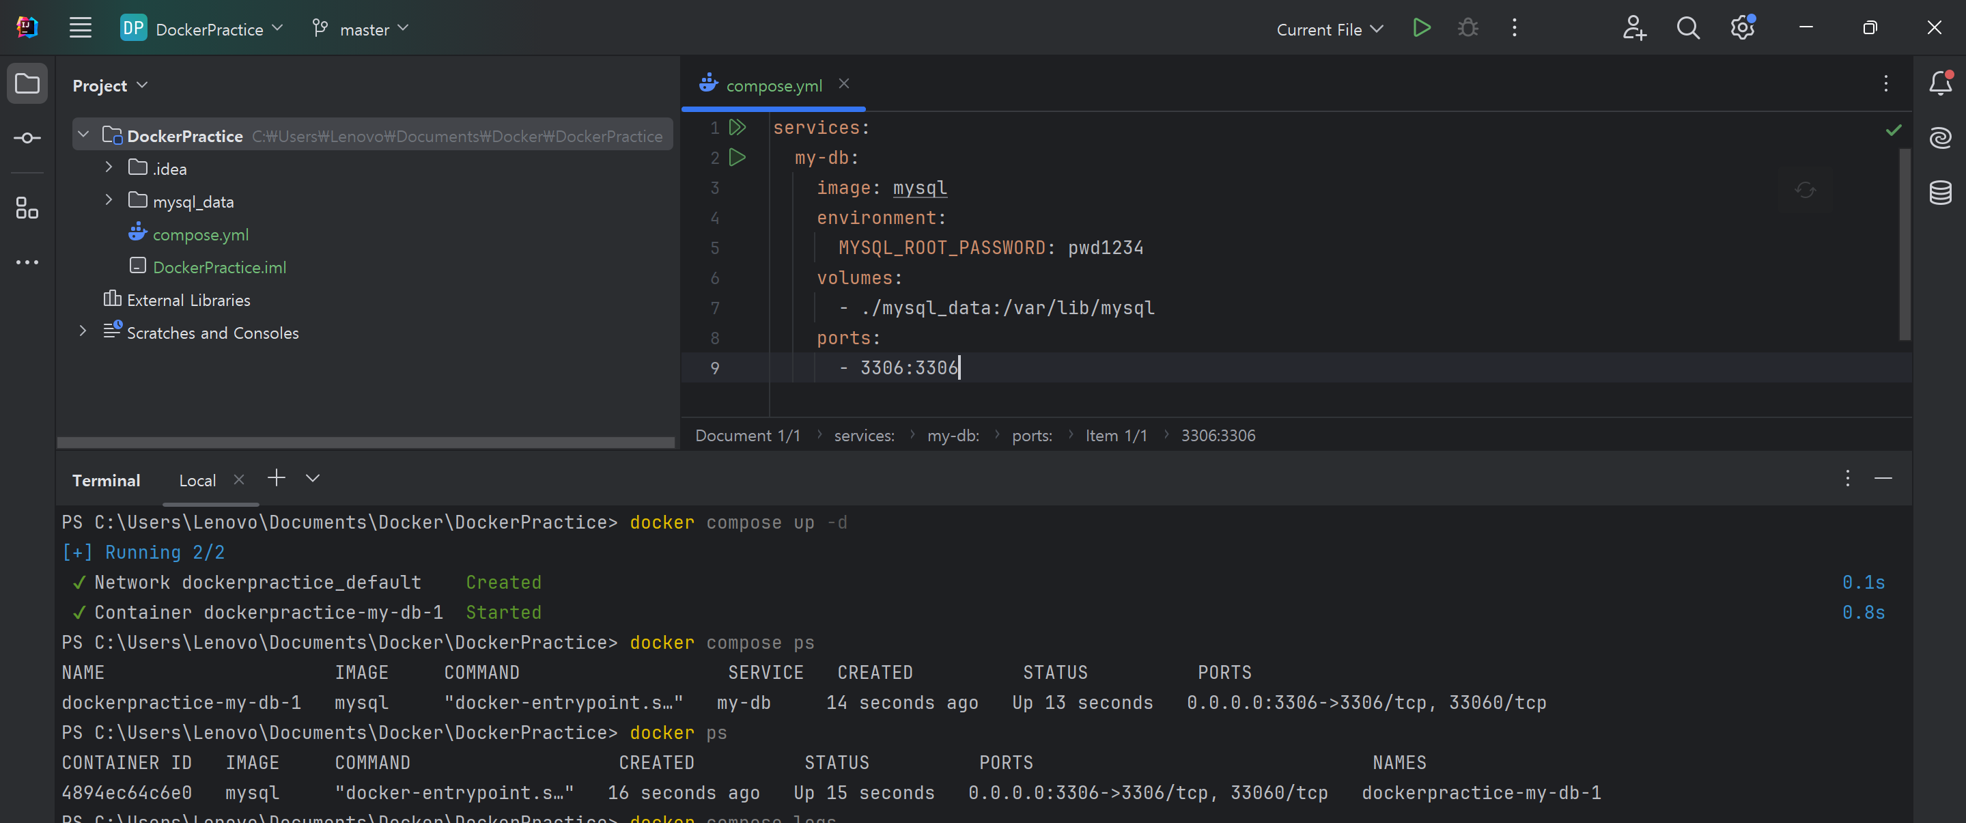Open Current File run configuration dropdown
Image resolution: width=1966 pixels, height=823 pixels.
coord(1330,29)
